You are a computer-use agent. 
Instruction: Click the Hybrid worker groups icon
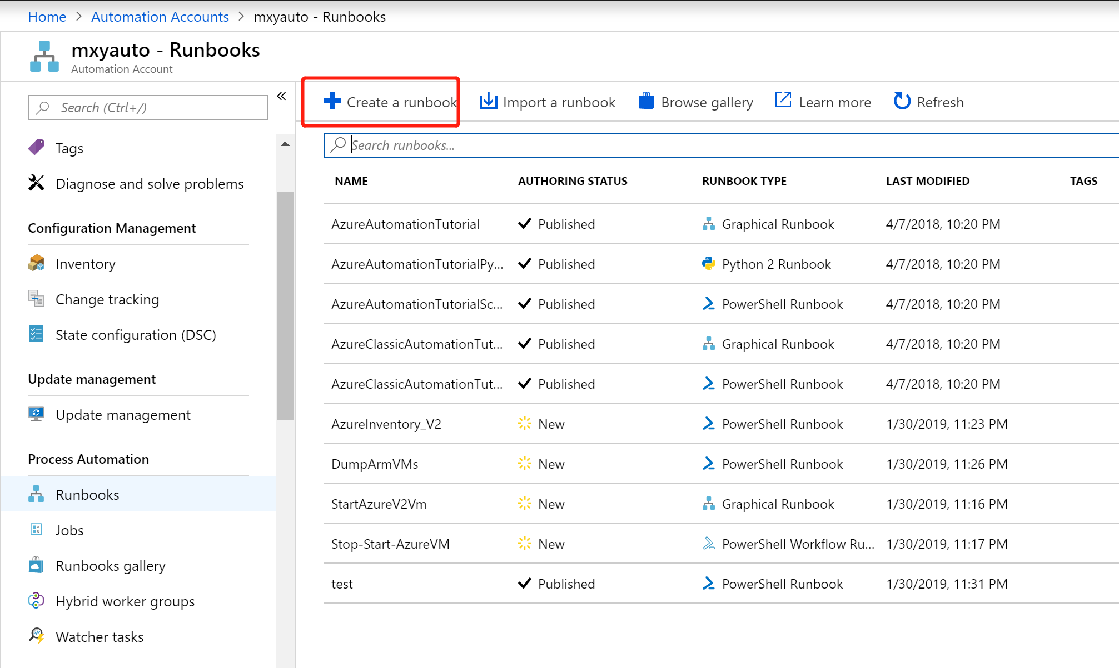coord(36,601)
